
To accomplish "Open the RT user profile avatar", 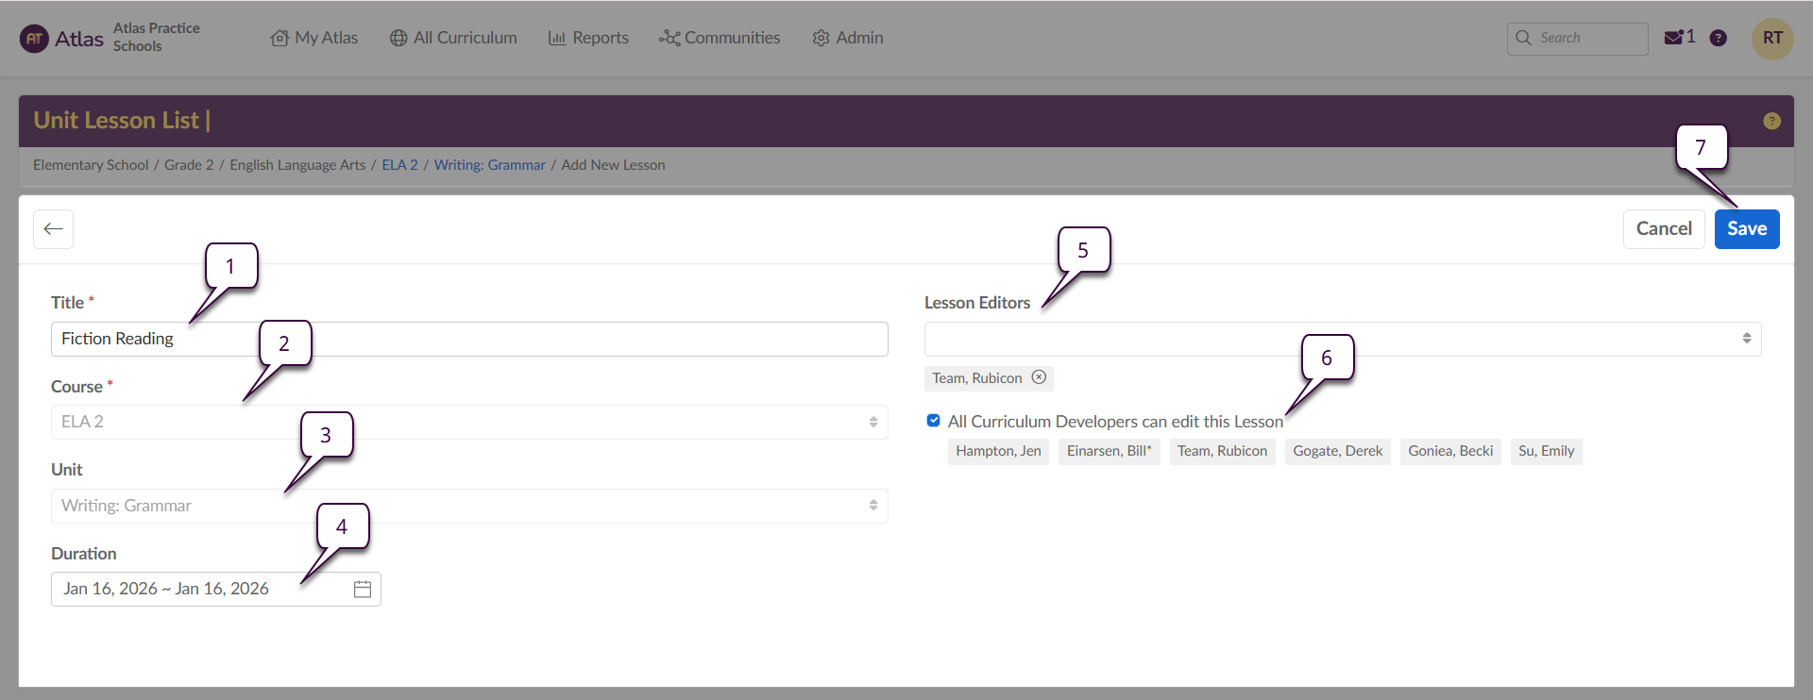I will (1772, 39).
